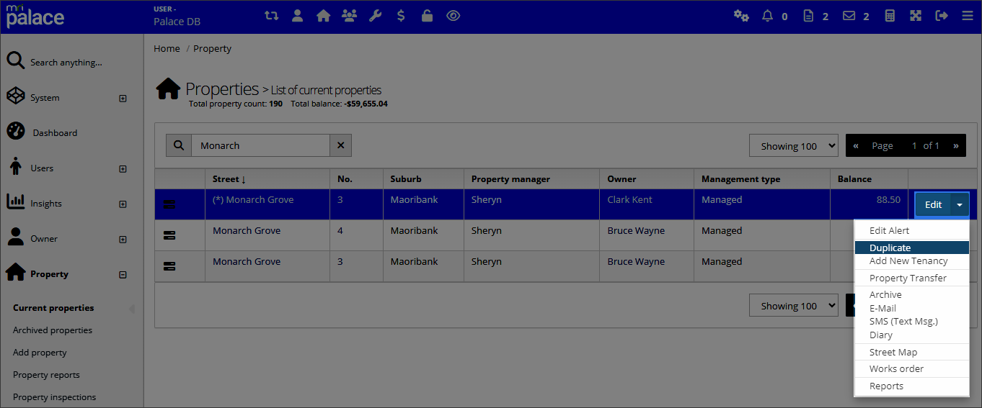
Task: Click the Property breadcrumb
Action: click(212, 48)
